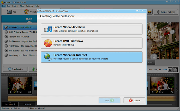Play Keith Anthony Holden track
180x111 pixels.
tap(6, 32)
